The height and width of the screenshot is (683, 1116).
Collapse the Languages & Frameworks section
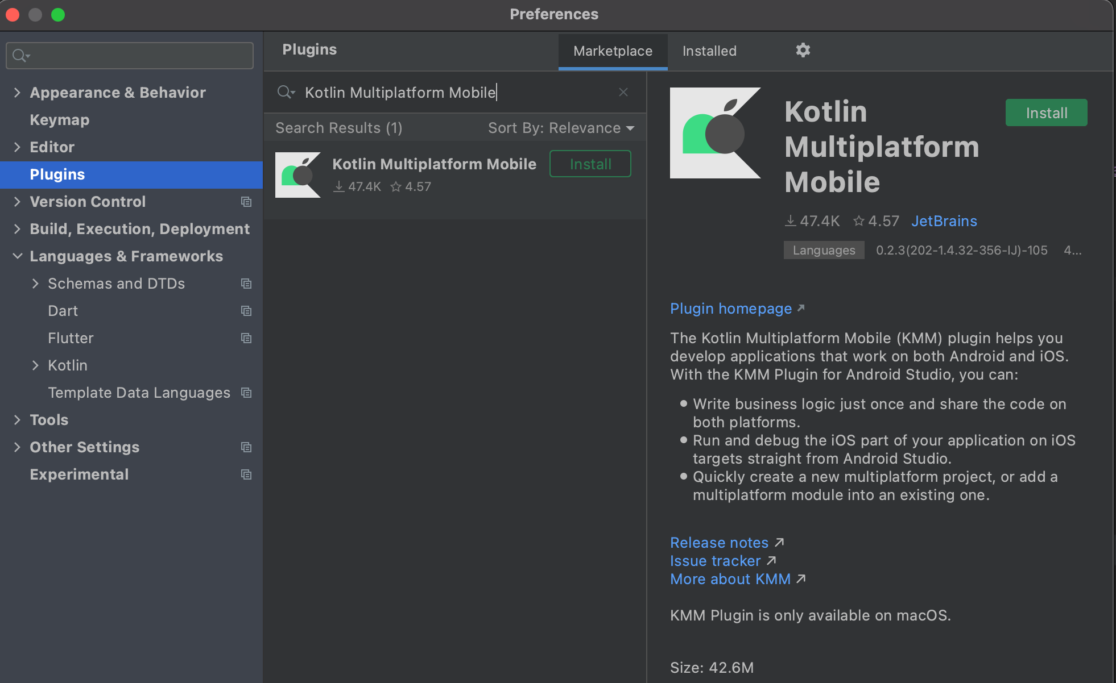click(17, 256)
